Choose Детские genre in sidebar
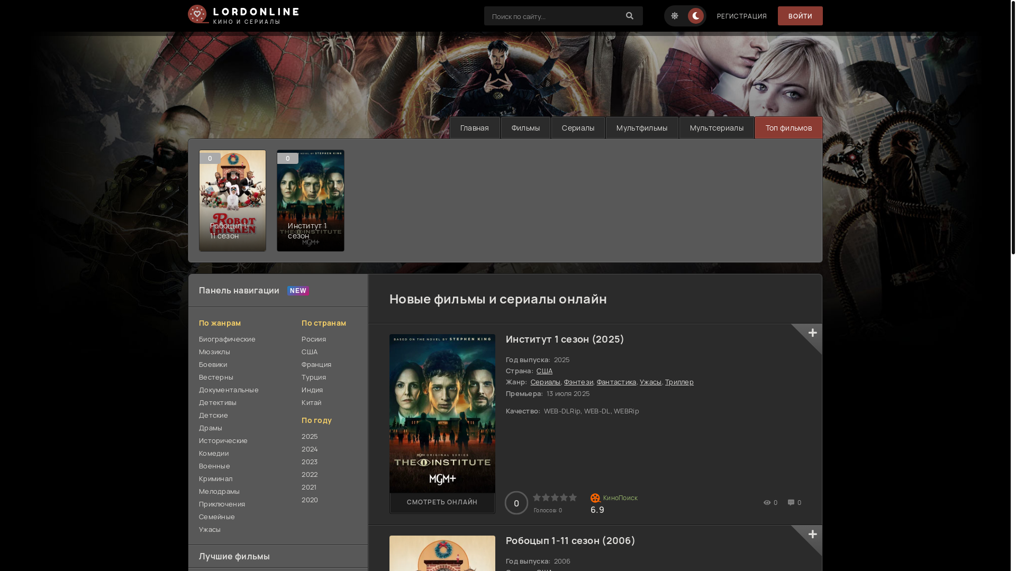1016x571 pixels. click(x=213, y=415)
